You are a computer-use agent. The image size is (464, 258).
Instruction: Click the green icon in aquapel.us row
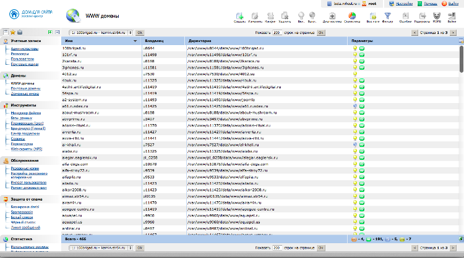[x=362, y=222]
